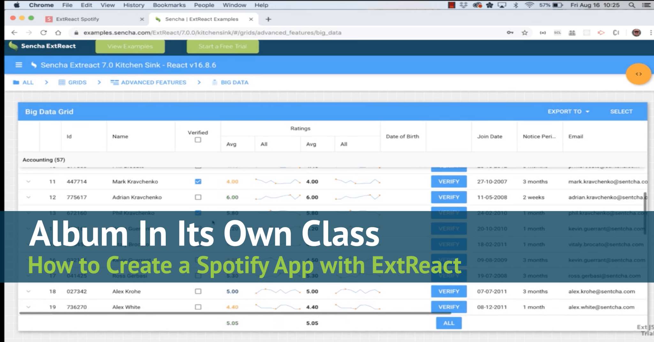
Task: Open the File menu
Action: 67,5
